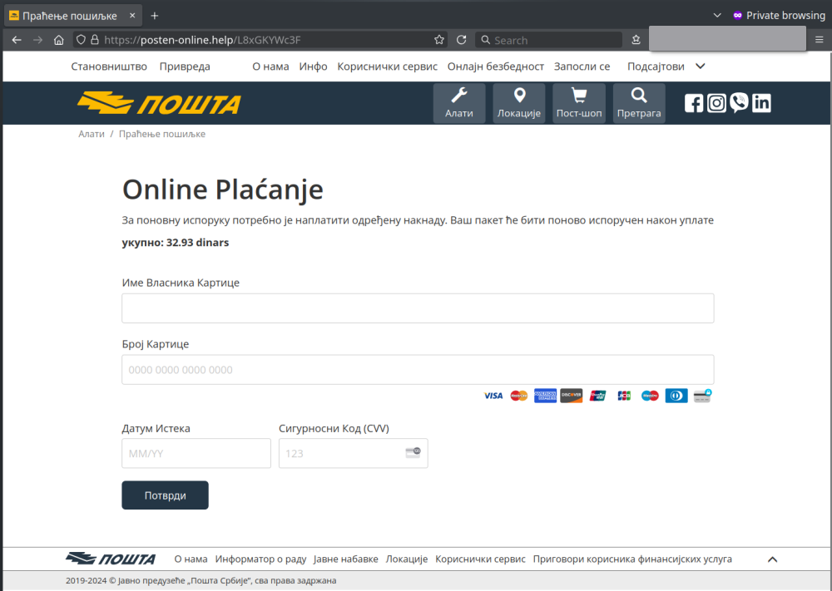Open footer link Јавне набавке
The image size is (832, 591).
click(x=346, y=559)
